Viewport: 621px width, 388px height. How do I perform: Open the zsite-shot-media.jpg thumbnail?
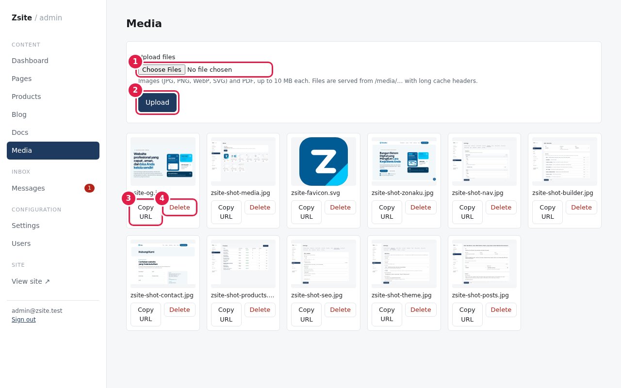[x=243, y=162]
